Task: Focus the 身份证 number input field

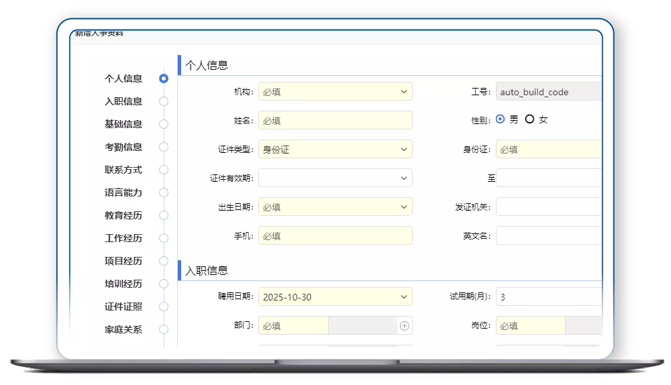Action: [549, 150]
